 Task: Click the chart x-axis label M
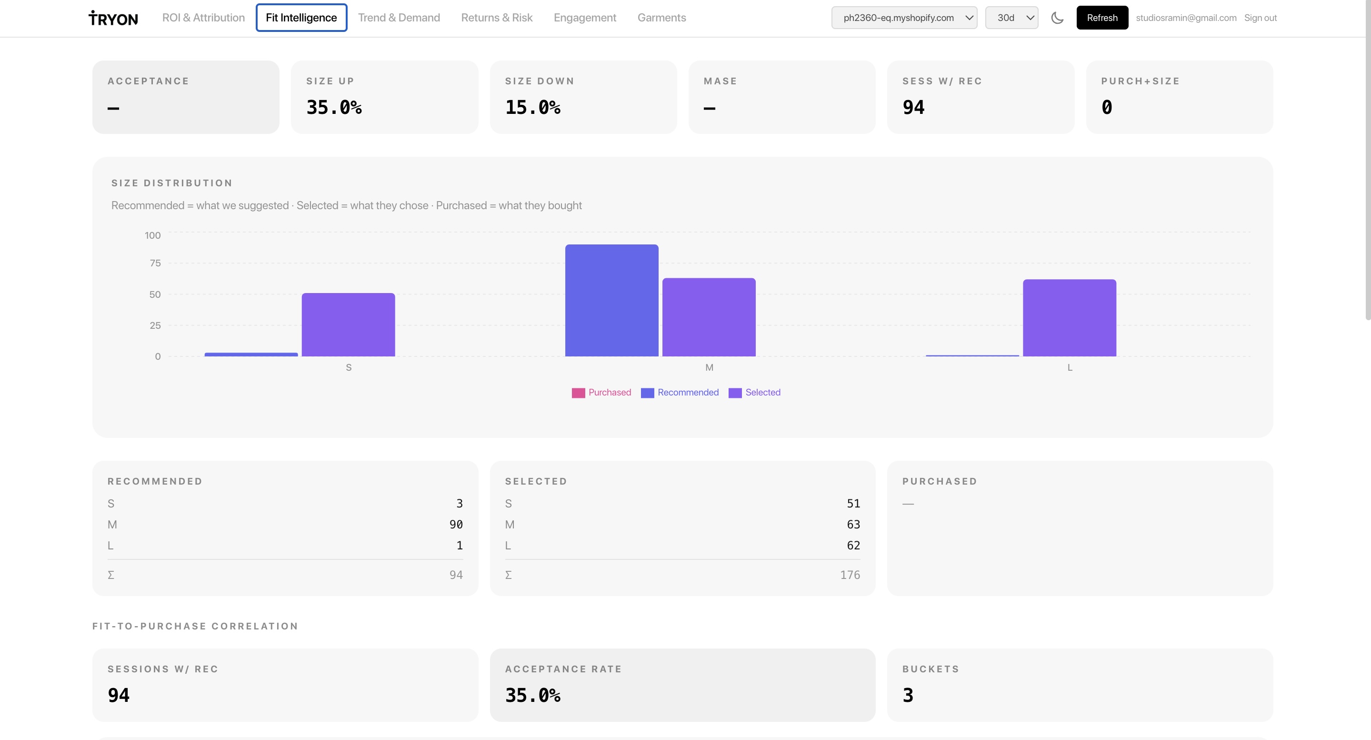[x=709, y=367]
